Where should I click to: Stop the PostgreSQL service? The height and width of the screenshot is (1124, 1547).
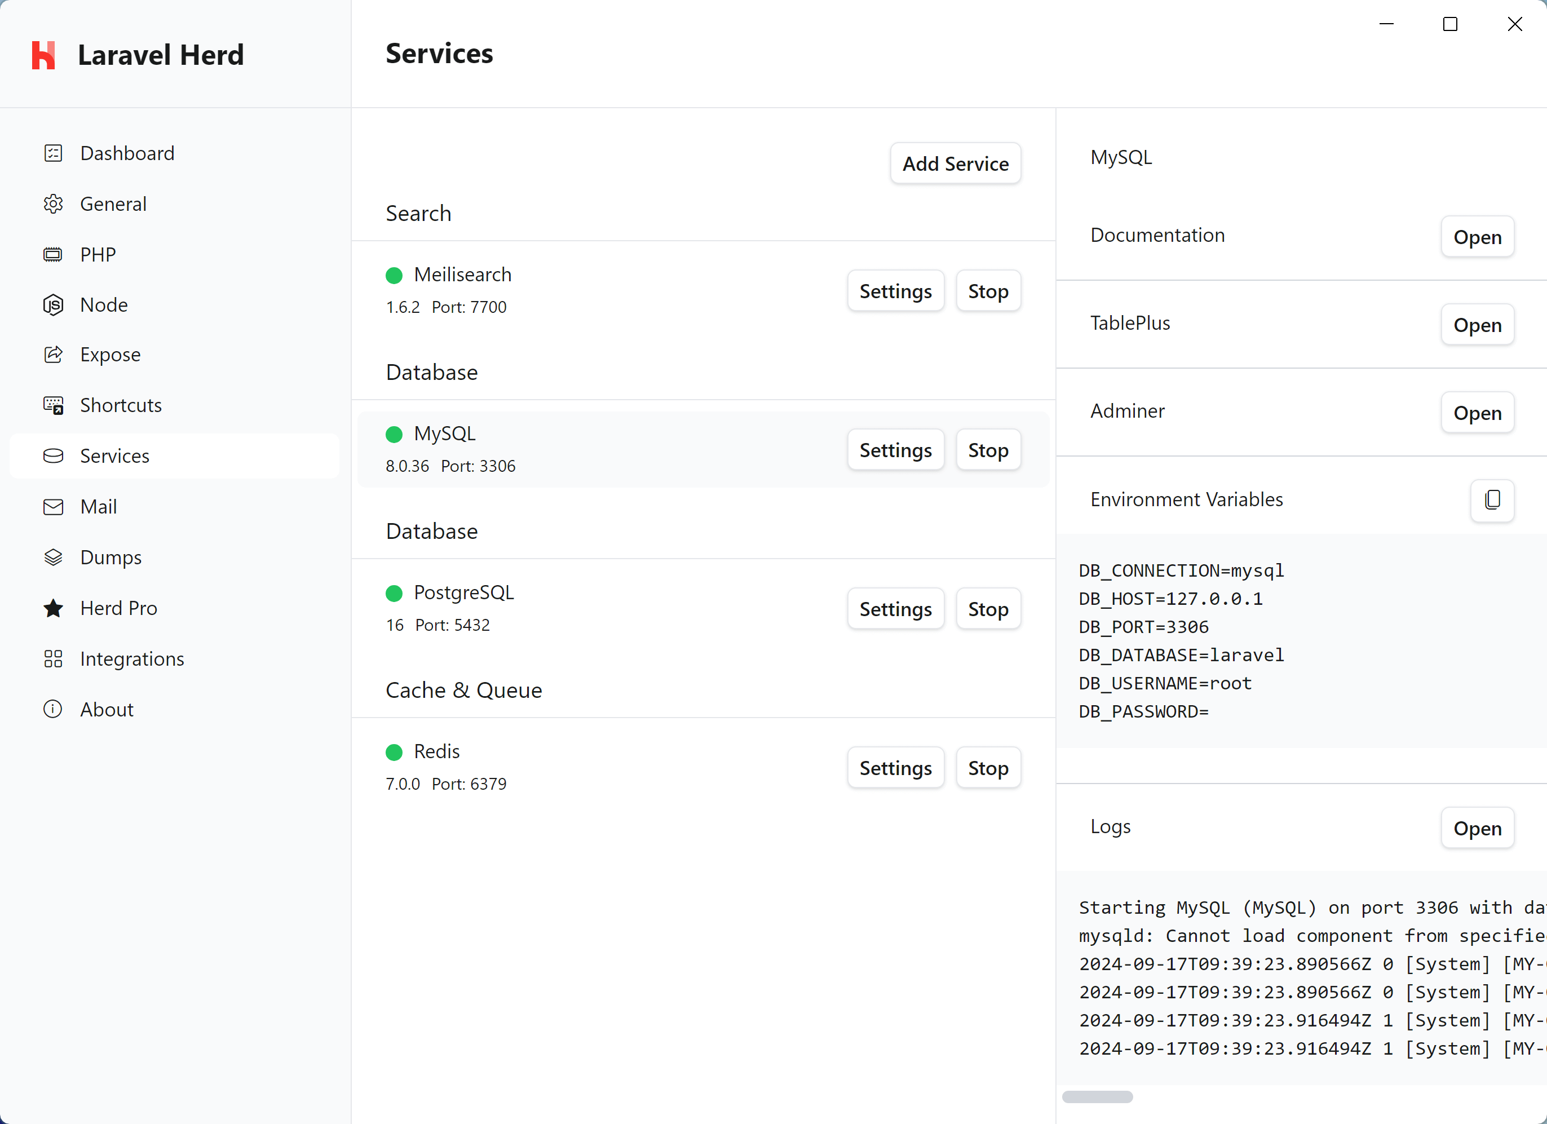click(987, 608)
